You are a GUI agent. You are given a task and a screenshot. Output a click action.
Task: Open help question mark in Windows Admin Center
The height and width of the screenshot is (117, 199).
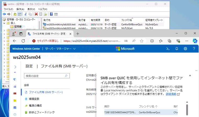[x=194, y=49]
